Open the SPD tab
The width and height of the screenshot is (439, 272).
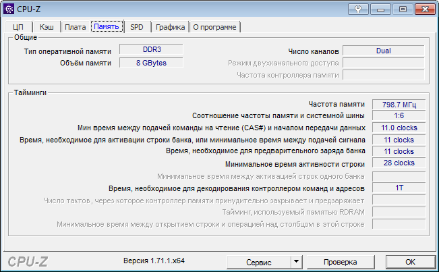click(137, 27)
